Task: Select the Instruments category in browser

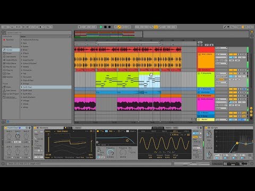Action: [11, 57]
